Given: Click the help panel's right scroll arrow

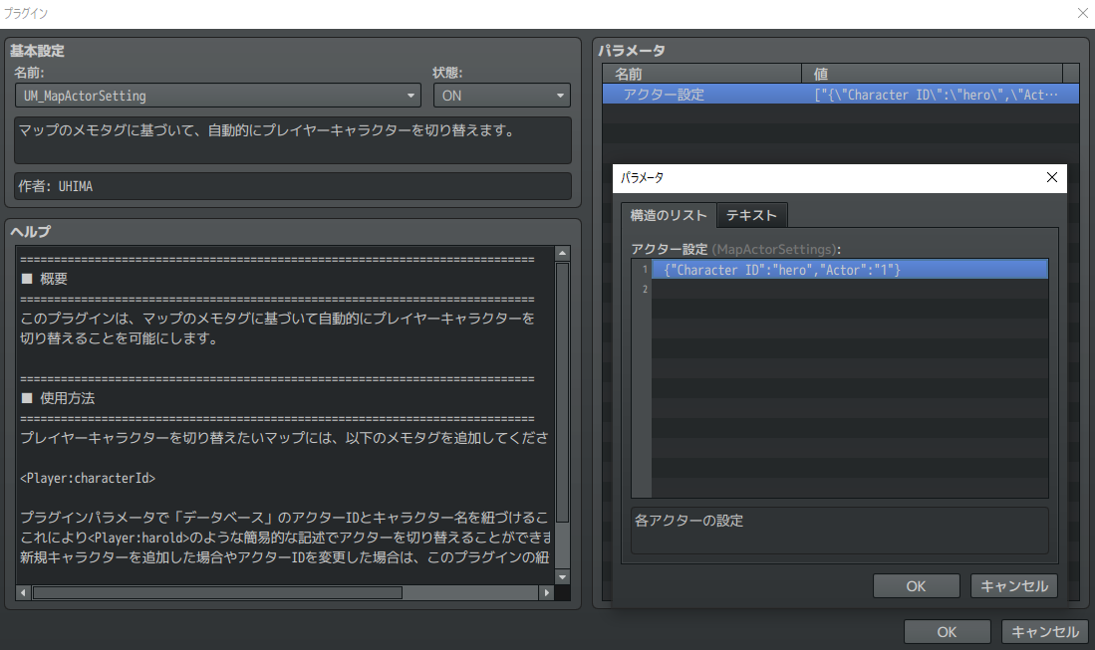Looking at the screenshot, I should (x=548, y=590).
